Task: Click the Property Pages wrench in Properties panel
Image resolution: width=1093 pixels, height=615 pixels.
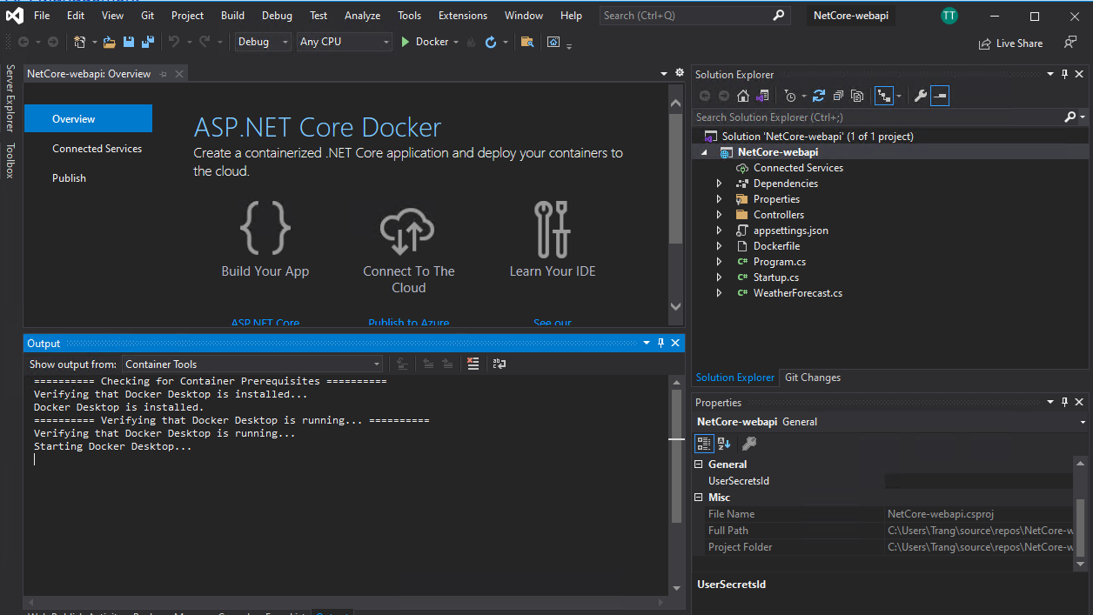Action: click(748, 444)
